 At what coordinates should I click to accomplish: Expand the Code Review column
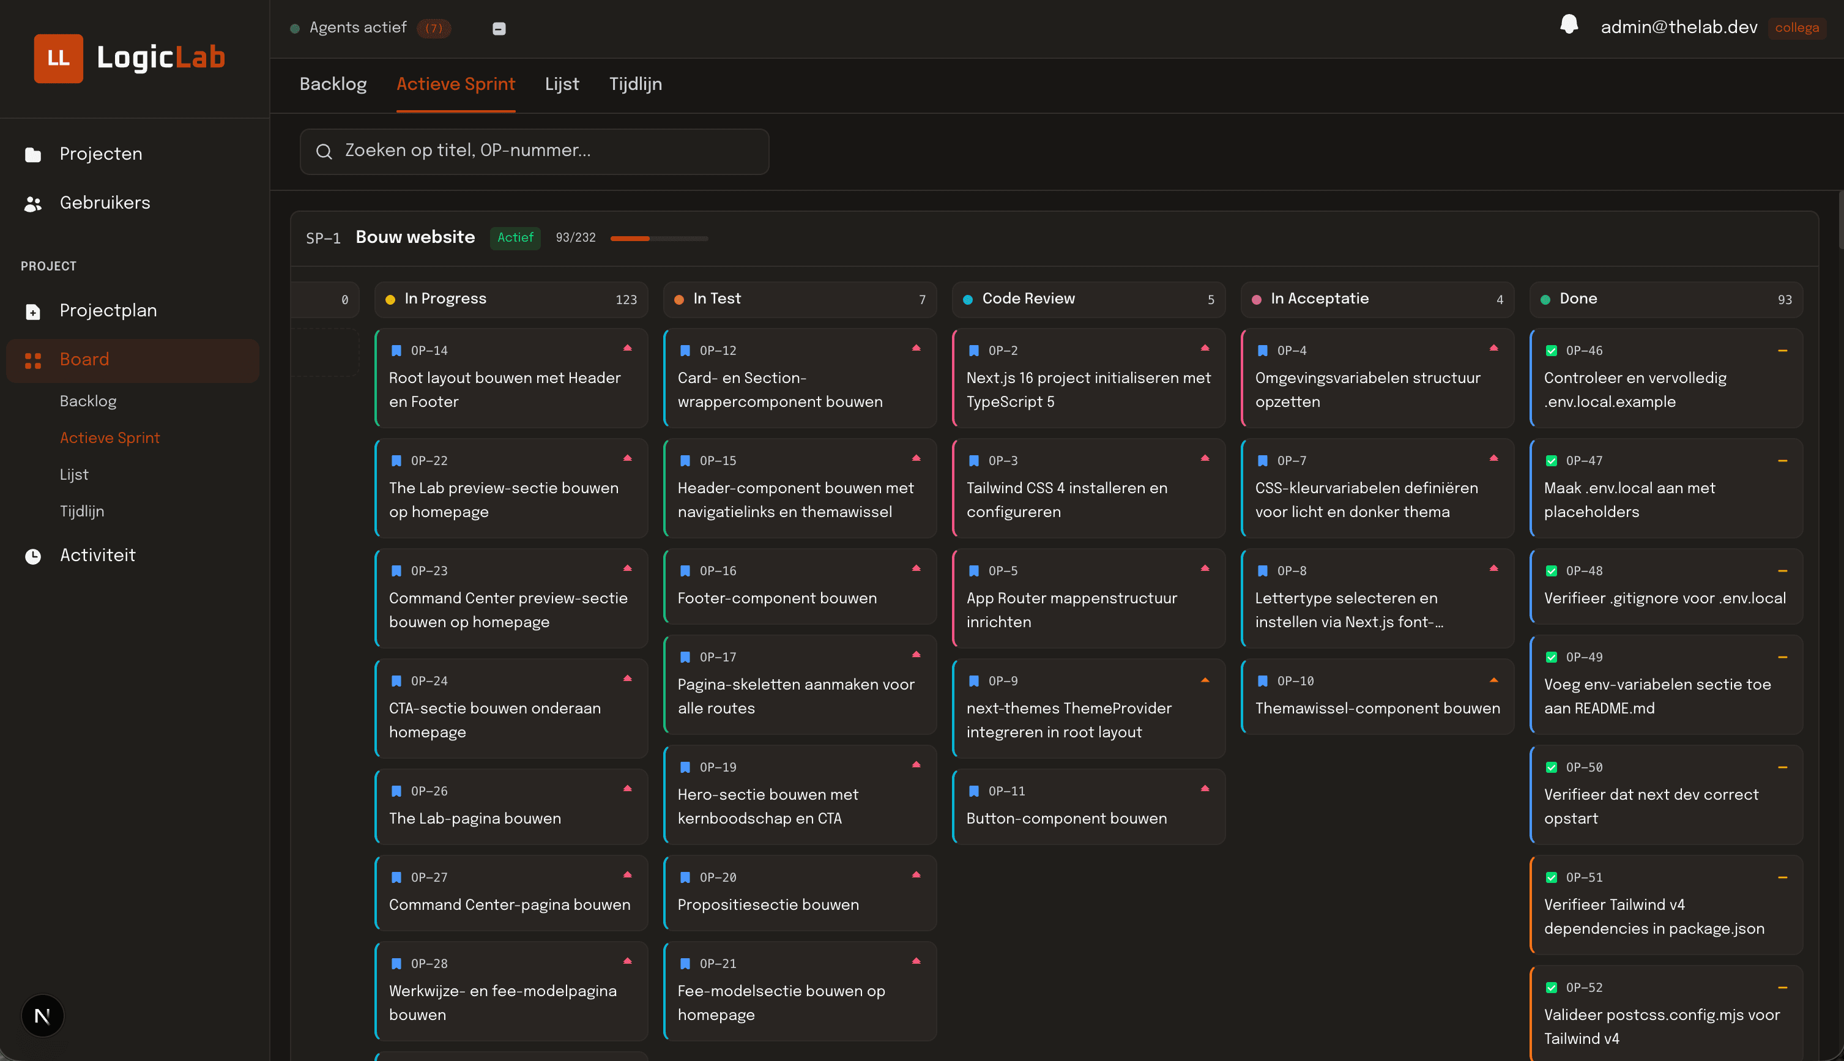point(1087,299)
